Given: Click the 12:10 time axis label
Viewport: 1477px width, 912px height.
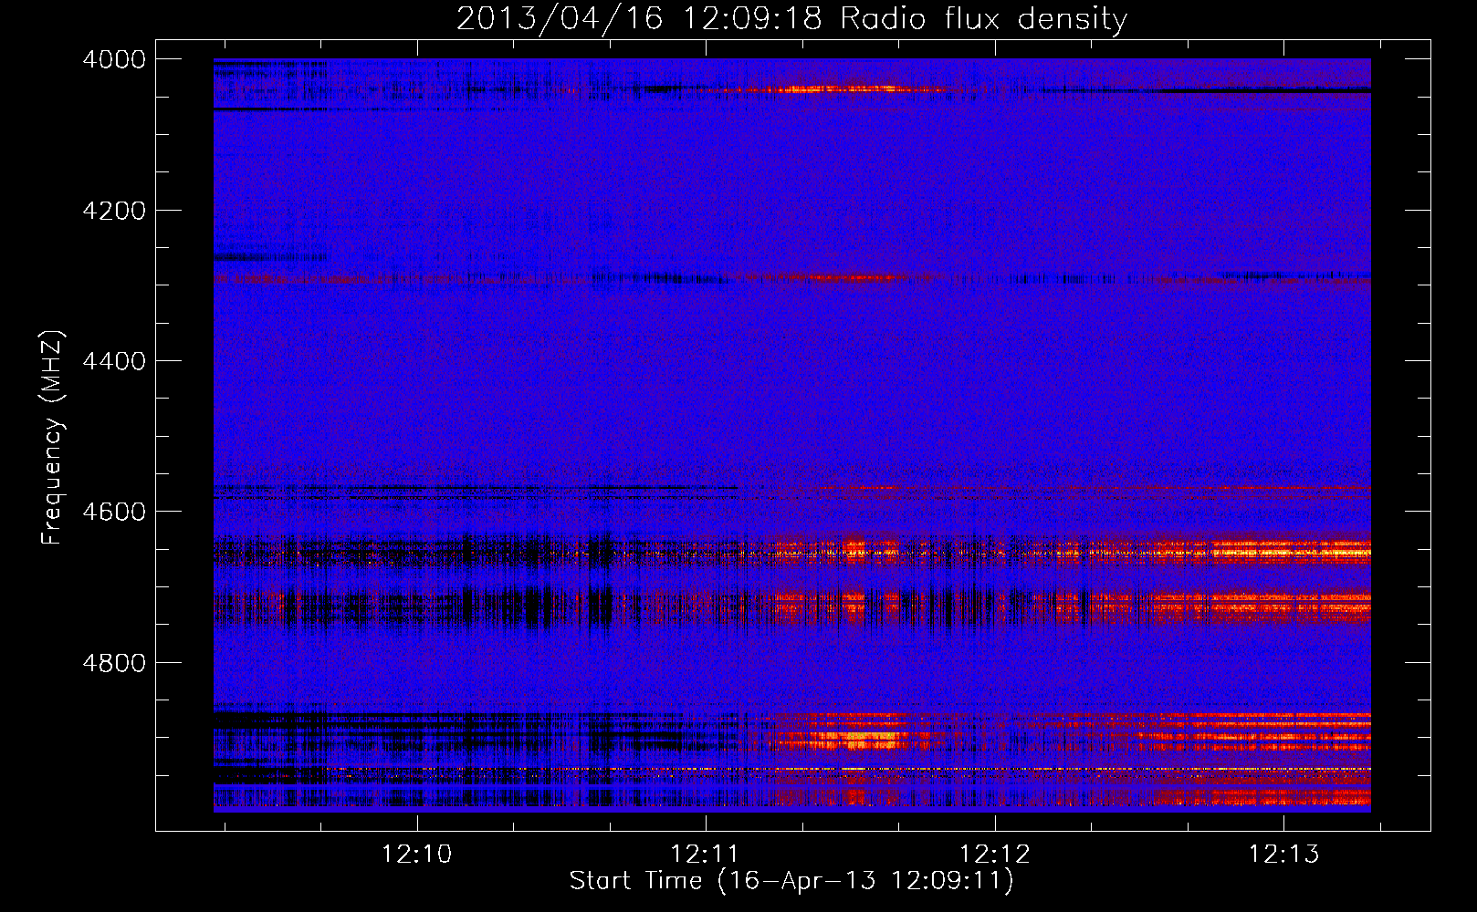Looking at the screenshot, I should tap(416, 854).
